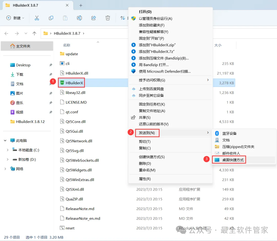Click the Forward navigation arrow
The image size is (277, 241).
tap(17, 33)
